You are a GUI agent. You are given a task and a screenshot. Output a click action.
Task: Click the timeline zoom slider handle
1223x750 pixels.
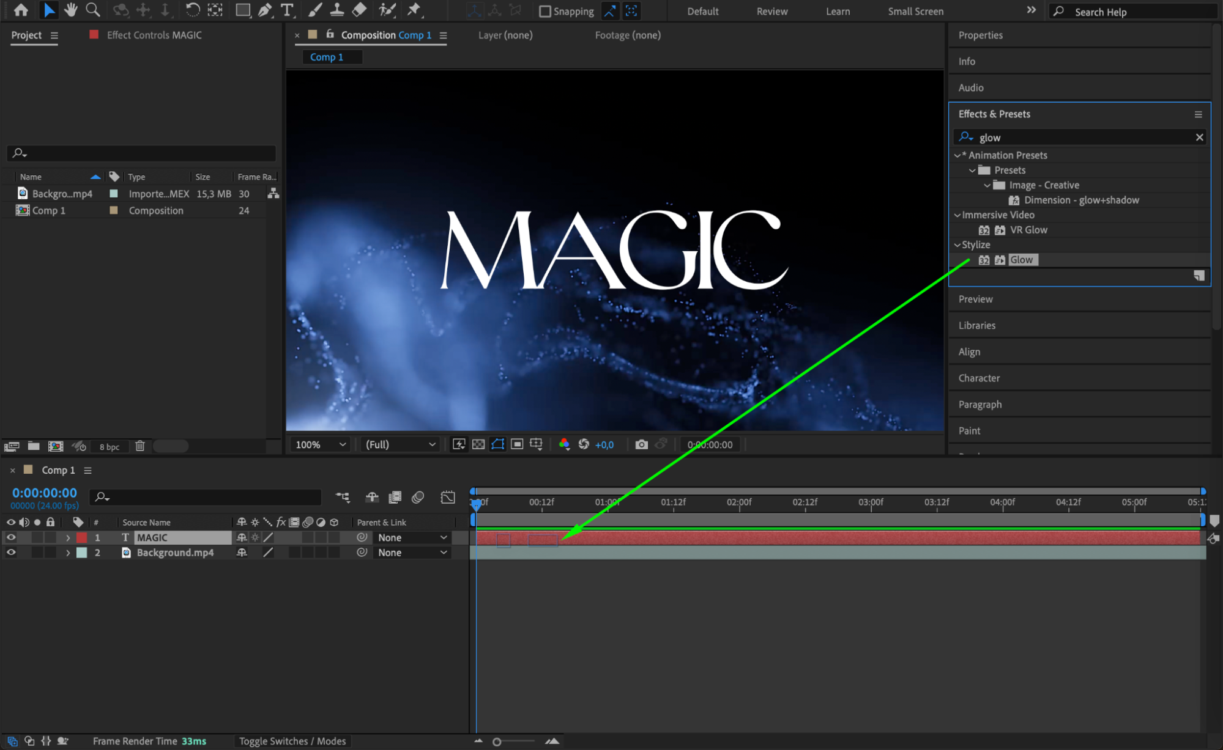[497, 741]
